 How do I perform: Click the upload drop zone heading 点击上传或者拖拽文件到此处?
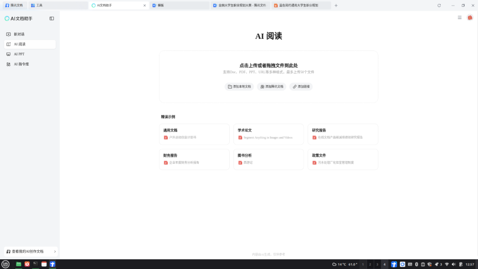click(269, 65)
